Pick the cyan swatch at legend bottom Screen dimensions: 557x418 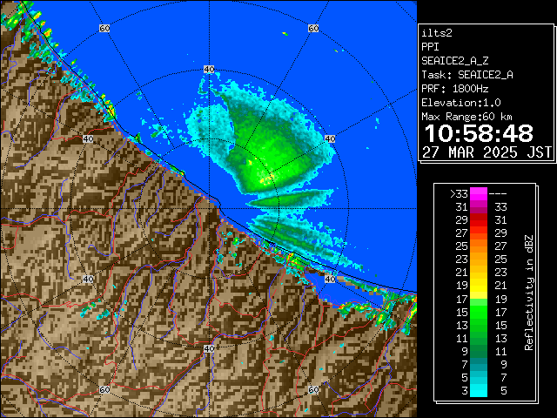tap(479, 391)
